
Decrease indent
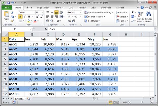click(48, 21)
